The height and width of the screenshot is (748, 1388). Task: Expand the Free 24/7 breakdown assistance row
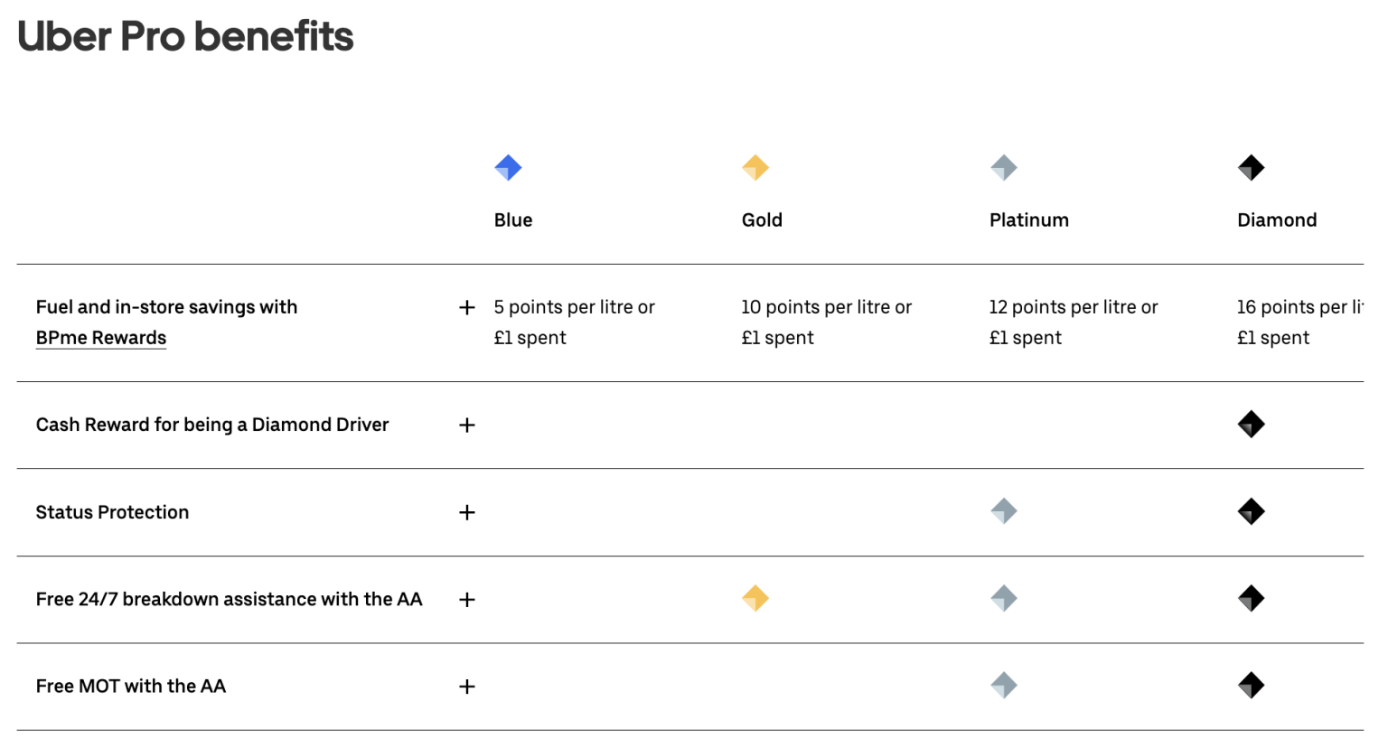(x=467, y=599)
